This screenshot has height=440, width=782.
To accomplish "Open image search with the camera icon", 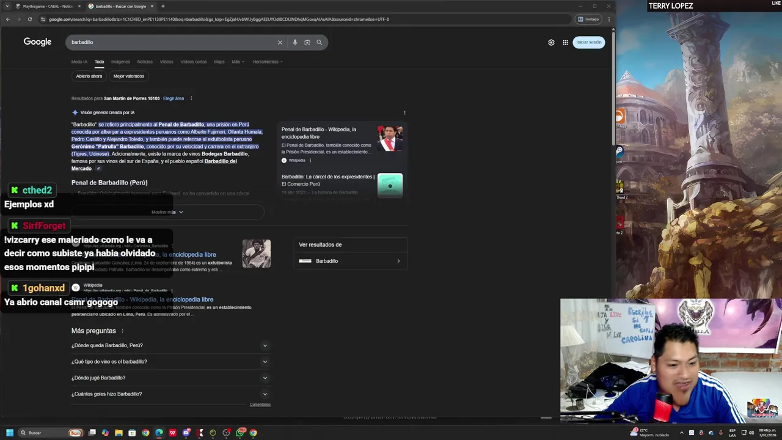I will point(307,42).
